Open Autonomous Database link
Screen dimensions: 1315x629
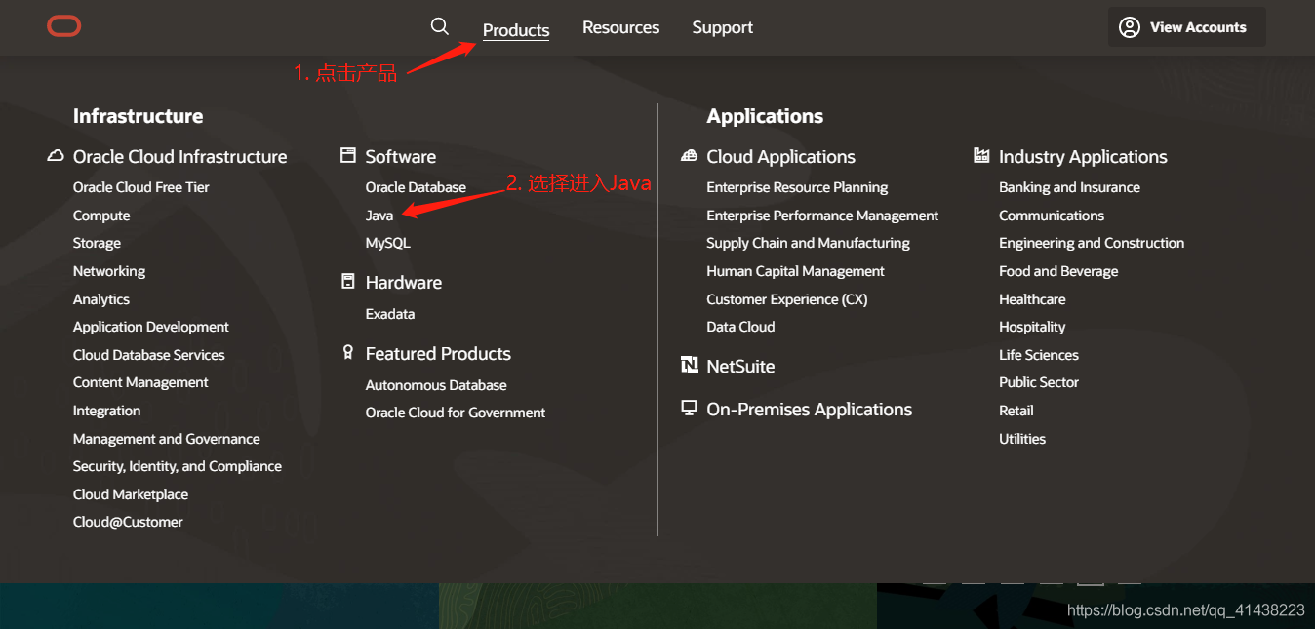pyautogui.click(x=436, y=385)
